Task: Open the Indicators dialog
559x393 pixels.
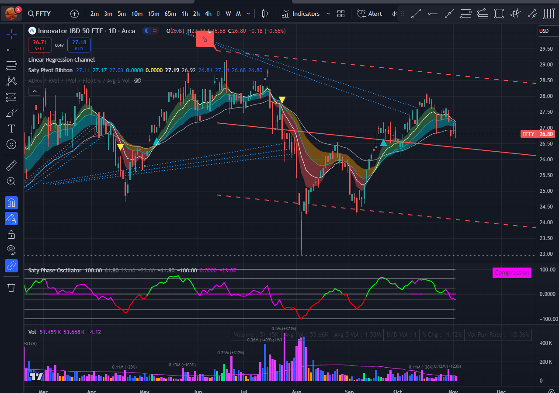Action: pos(301,14)
